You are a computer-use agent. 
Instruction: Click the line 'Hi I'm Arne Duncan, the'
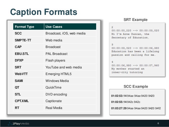click(130, 34)
